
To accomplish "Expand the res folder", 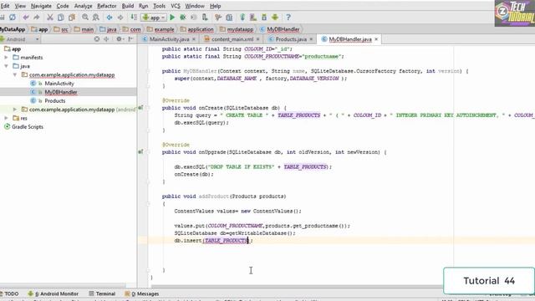I will tap(6, 118).
